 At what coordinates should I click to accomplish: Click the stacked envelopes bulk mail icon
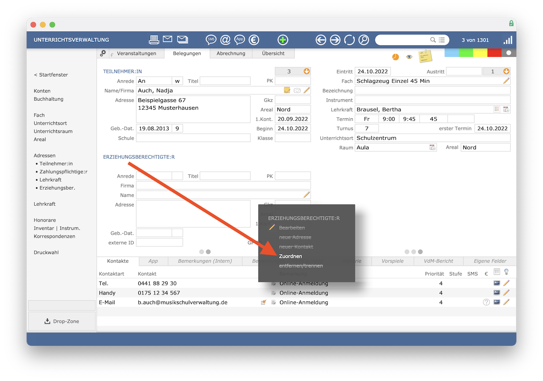point(183,39)
